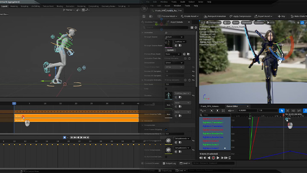Click Blender play animation button
This screenshot has height=173, width=307.
click(x=81, y=138)
